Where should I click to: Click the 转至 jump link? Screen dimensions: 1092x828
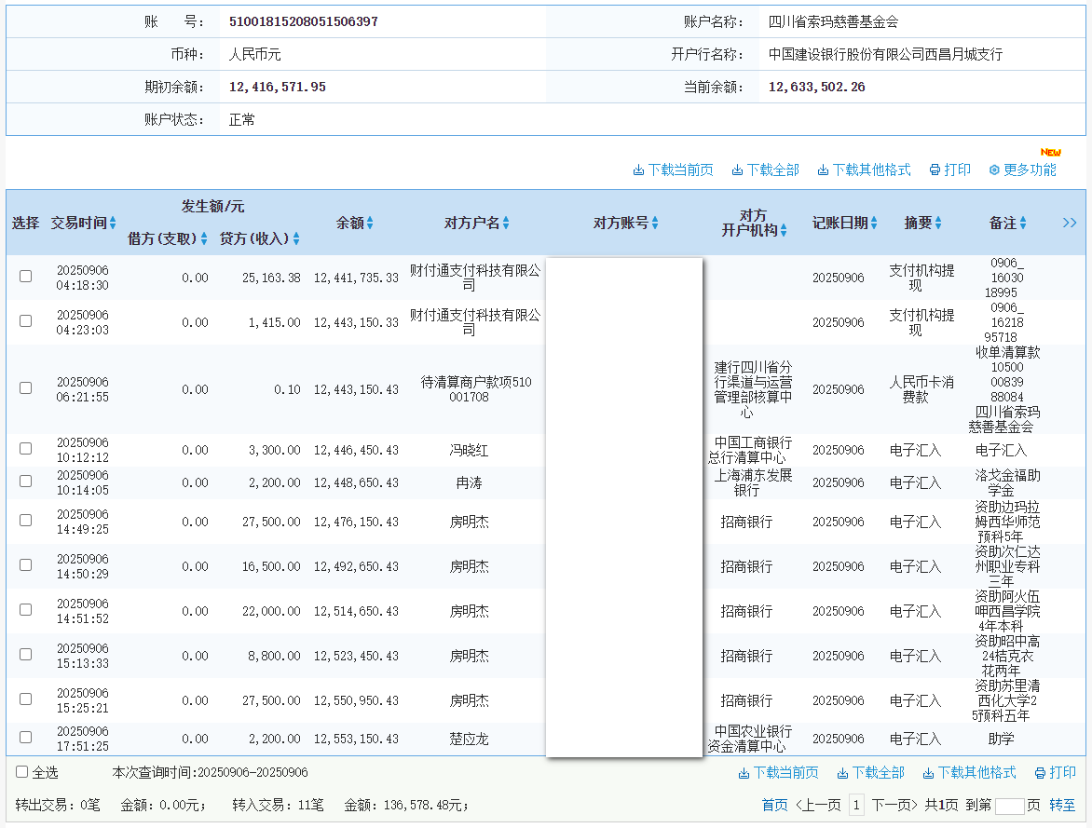[1062, 806]
